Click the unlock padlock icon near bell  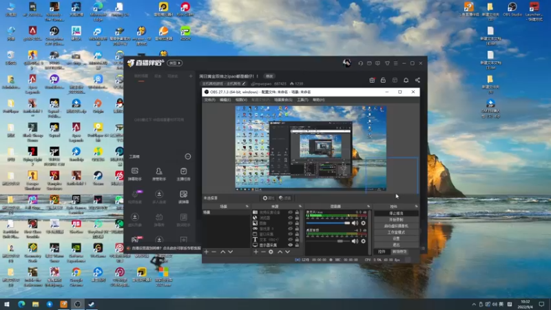tap(383, 80)
